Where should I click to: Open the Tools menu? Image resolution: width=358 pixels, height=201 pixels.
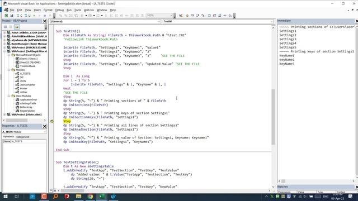point(78,10)
